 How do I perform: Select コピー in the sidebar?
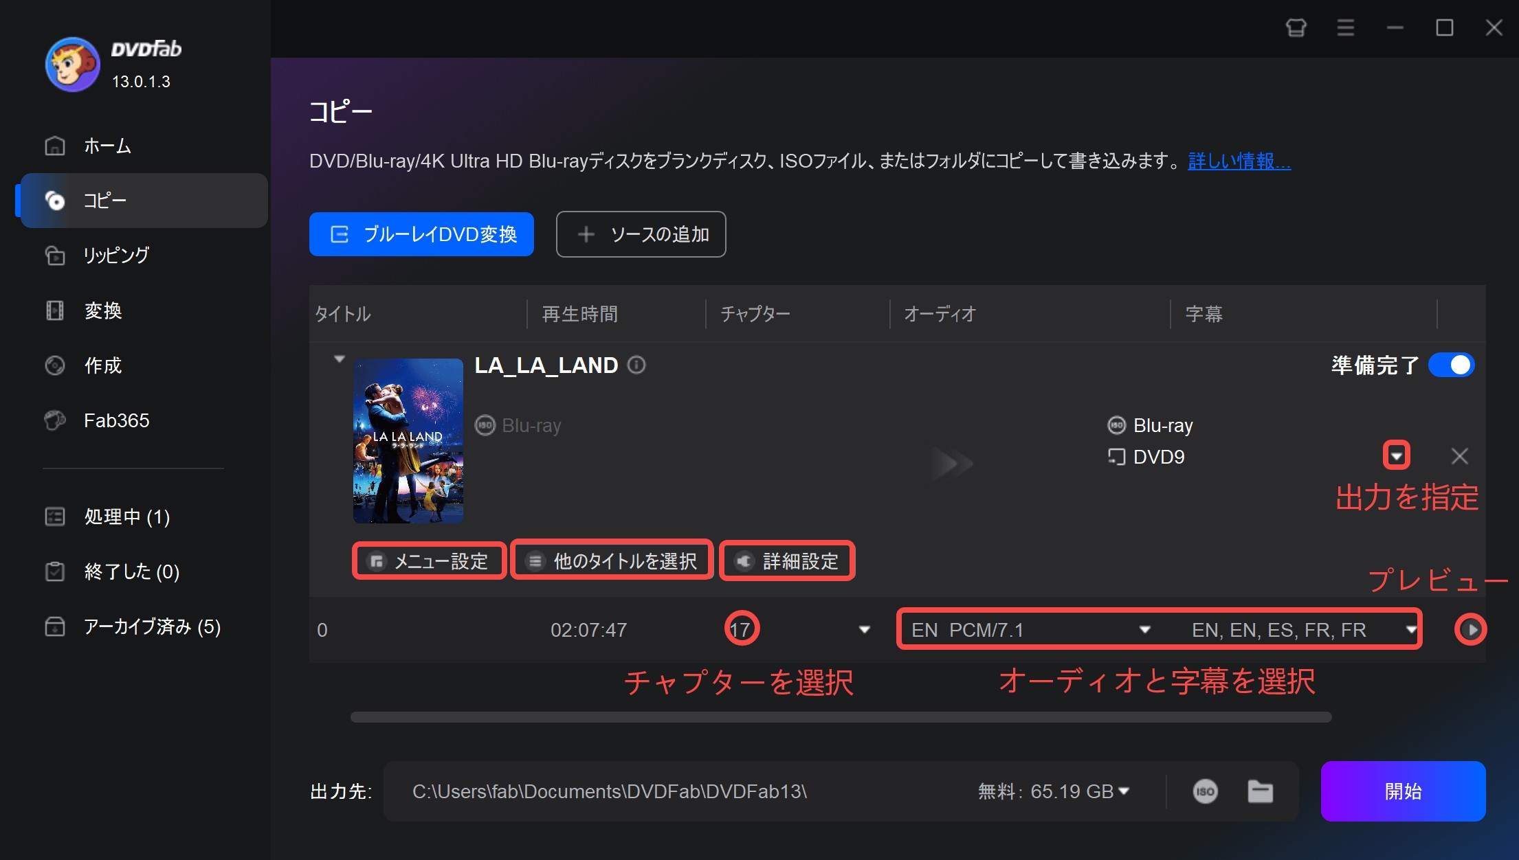pyautogui.click(x=143, y=201)
